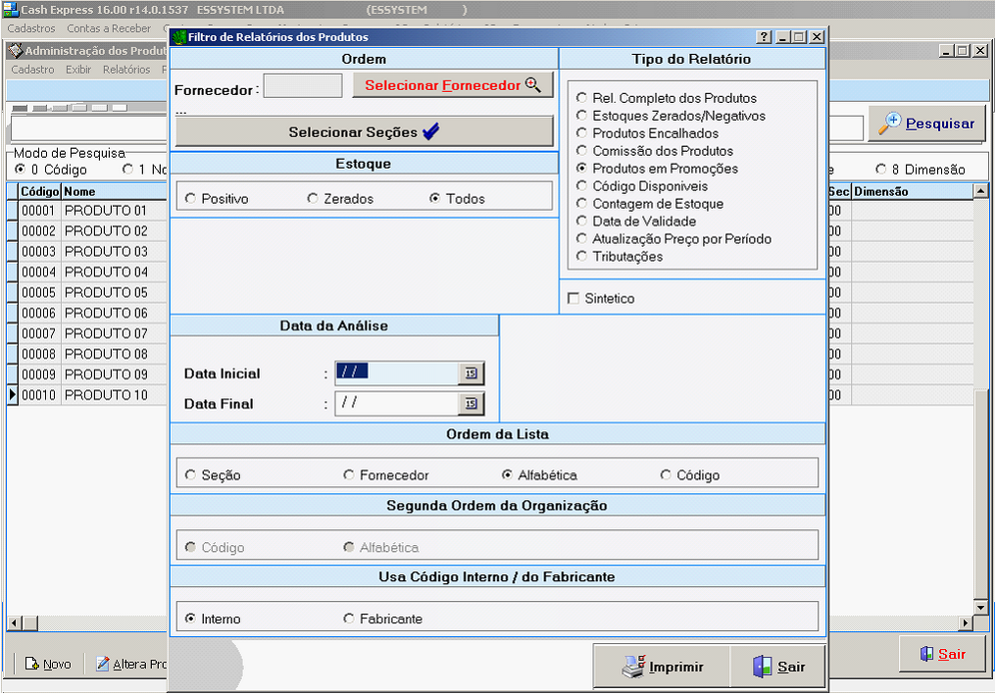This screenshot has height=694, width=996.
Task: Click the door icon on dialog Sair
Action: coord(763,667)
